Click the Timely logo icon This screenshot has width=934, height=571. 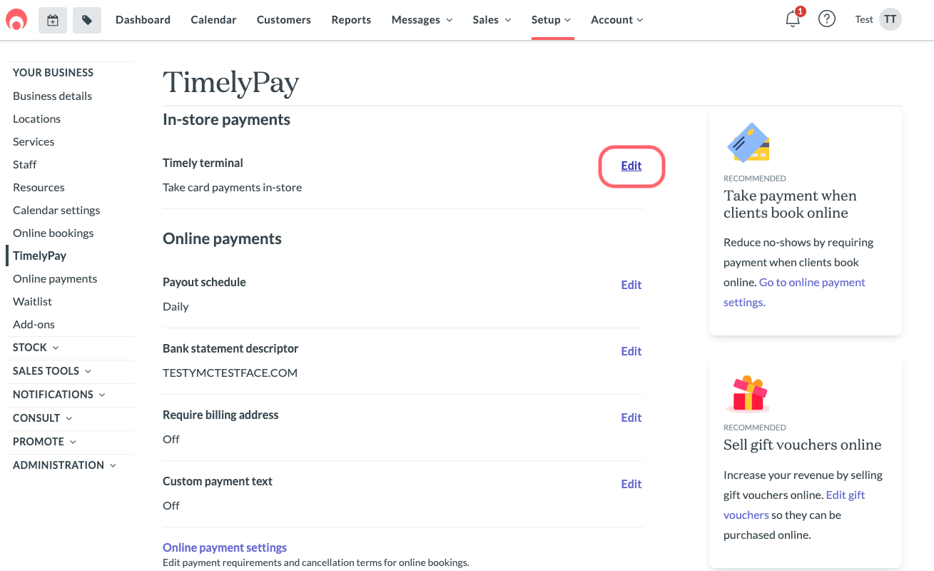click(16, 20)
